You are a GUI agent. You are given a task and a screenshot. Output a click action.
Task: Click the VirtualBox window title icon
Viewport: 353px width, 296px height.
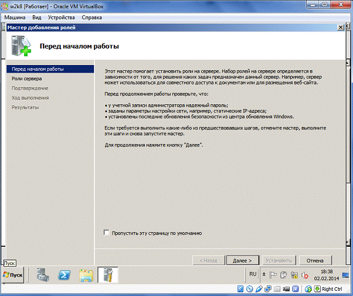click(x=5, y=6)
